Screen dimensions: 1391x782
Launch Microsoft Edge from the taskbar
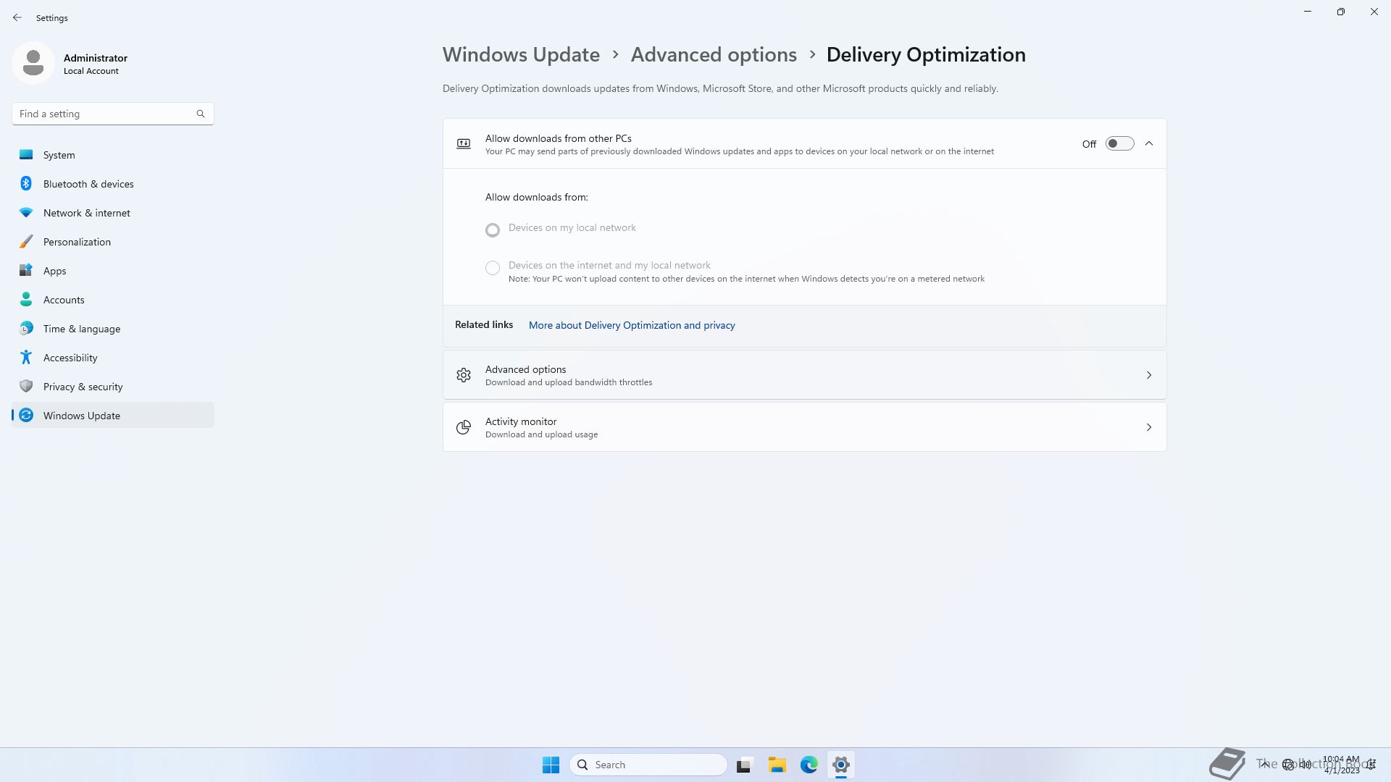(809, 765)
